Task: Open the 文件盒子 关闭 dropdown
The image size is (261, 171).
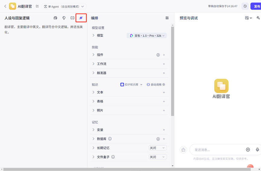Action: click(x=158, y=157)
